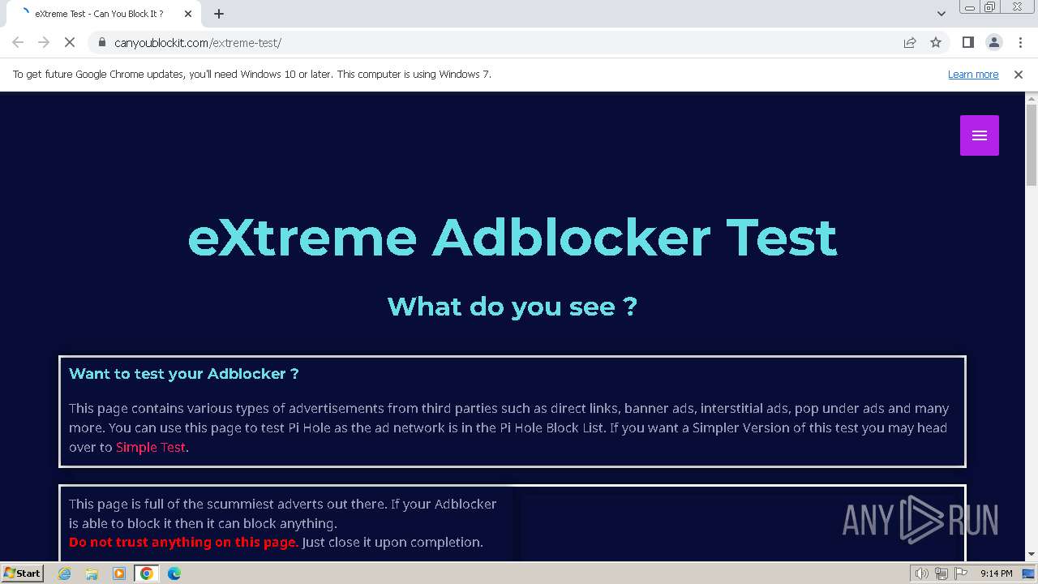Go back to previous page

[18, 42]
